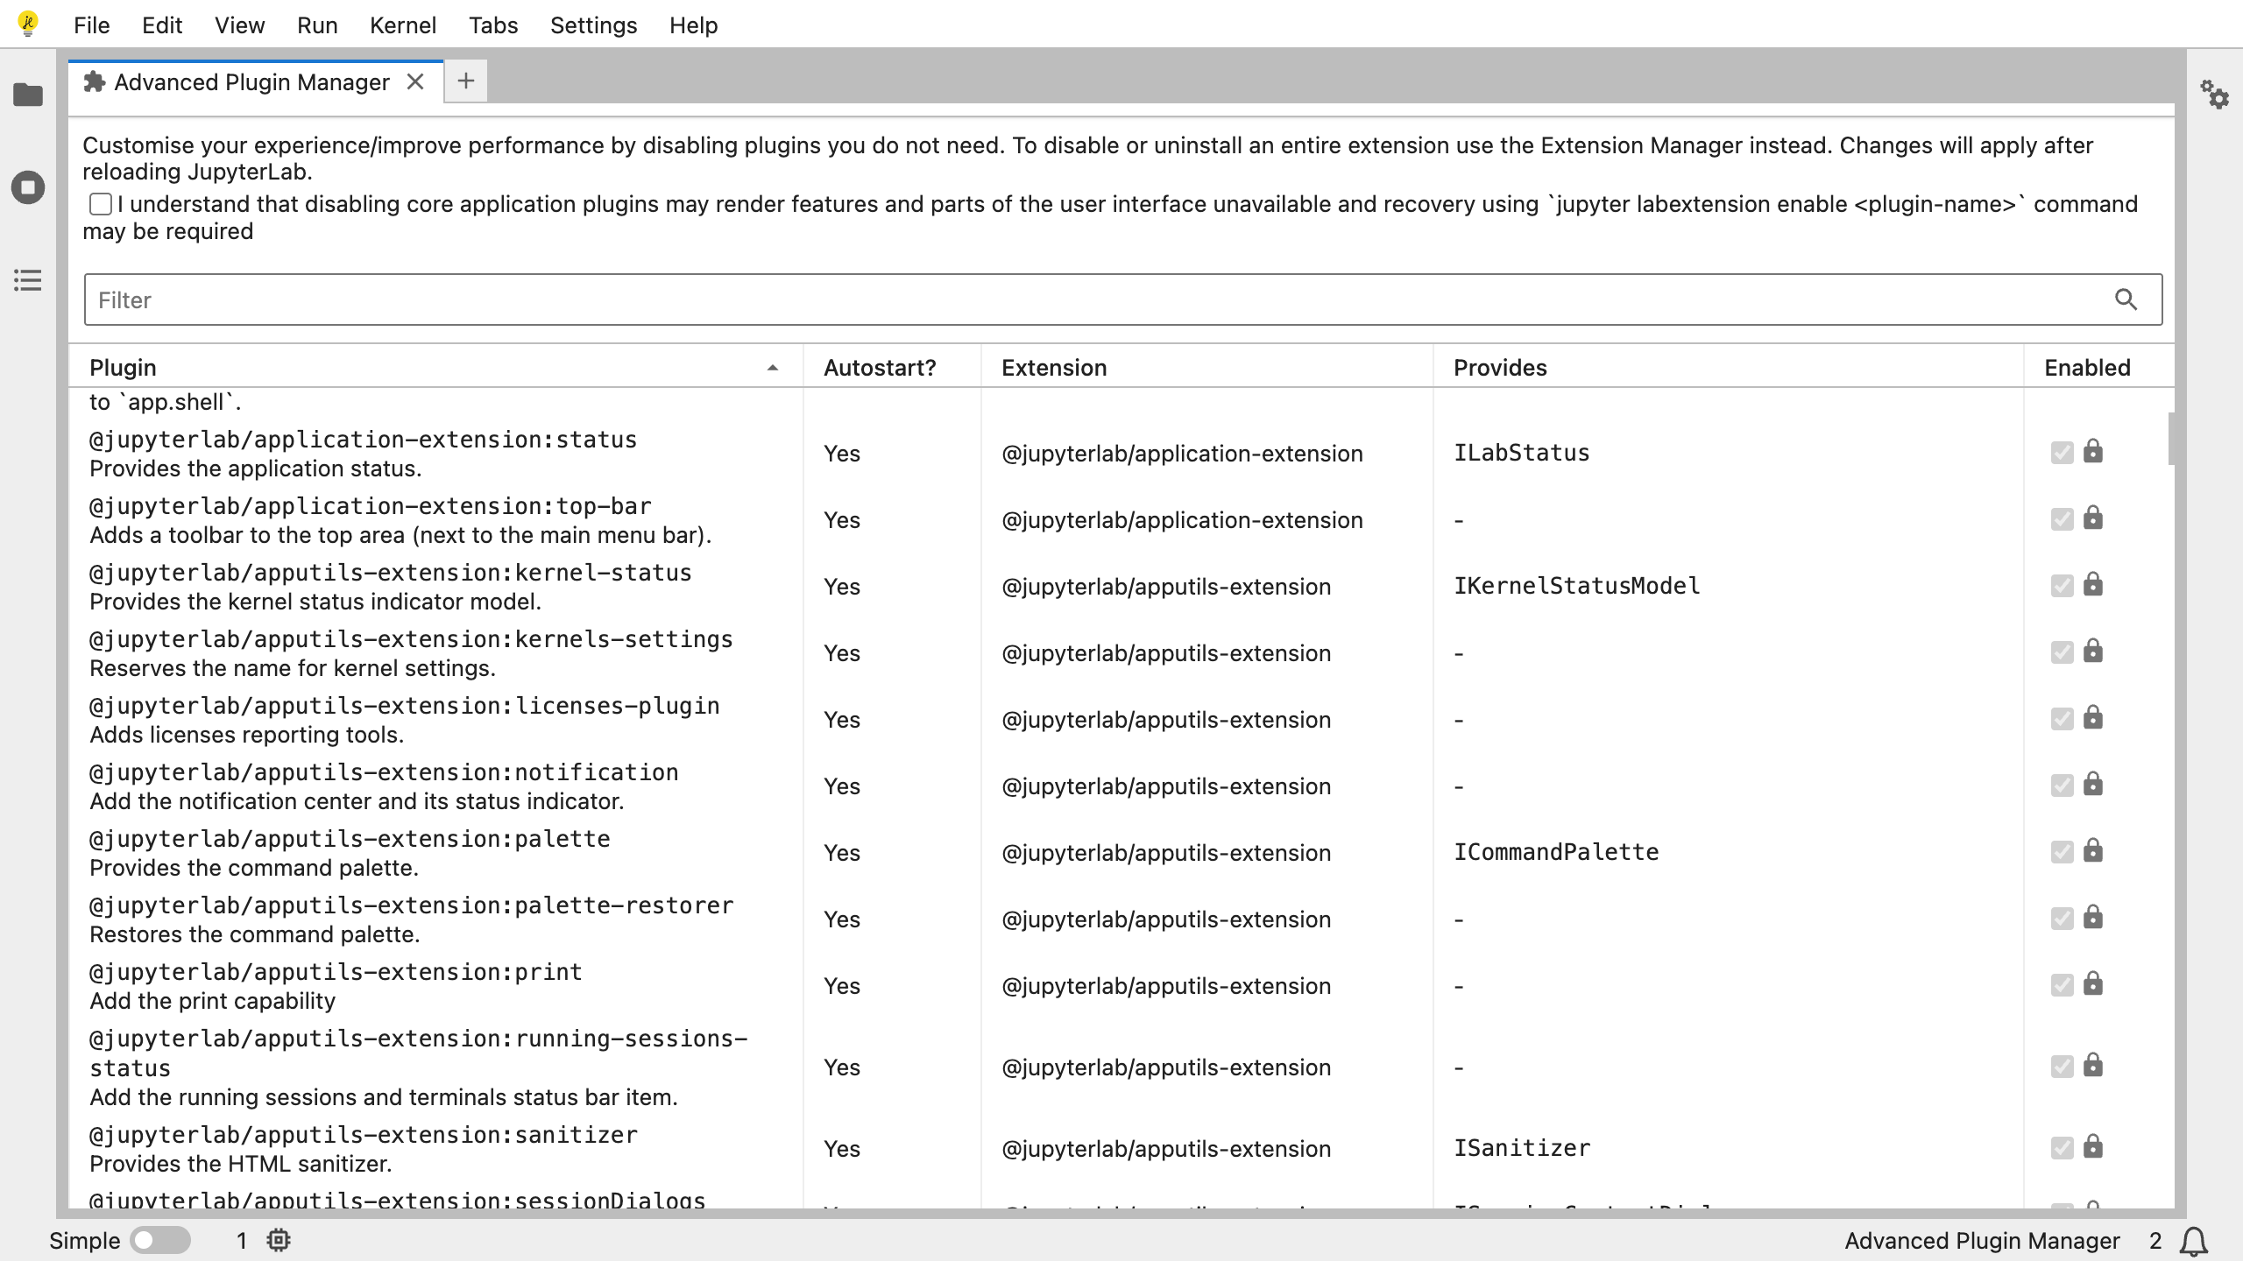This screenshot has width=2243, height=1261.
Task: Open the running terminals and kernels panel
Action: coord(27,187)
